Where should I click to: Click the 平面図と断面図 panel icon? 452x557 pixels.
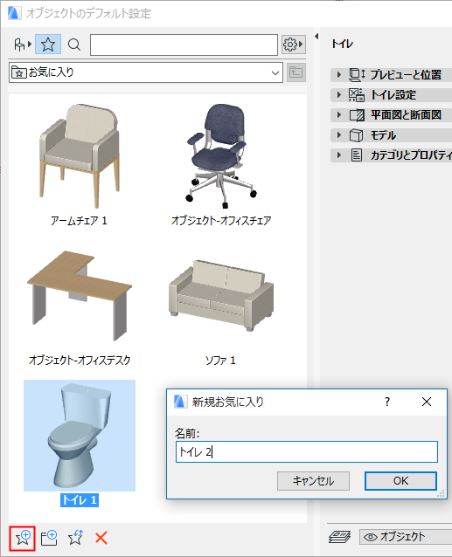[x=357, y=115]
